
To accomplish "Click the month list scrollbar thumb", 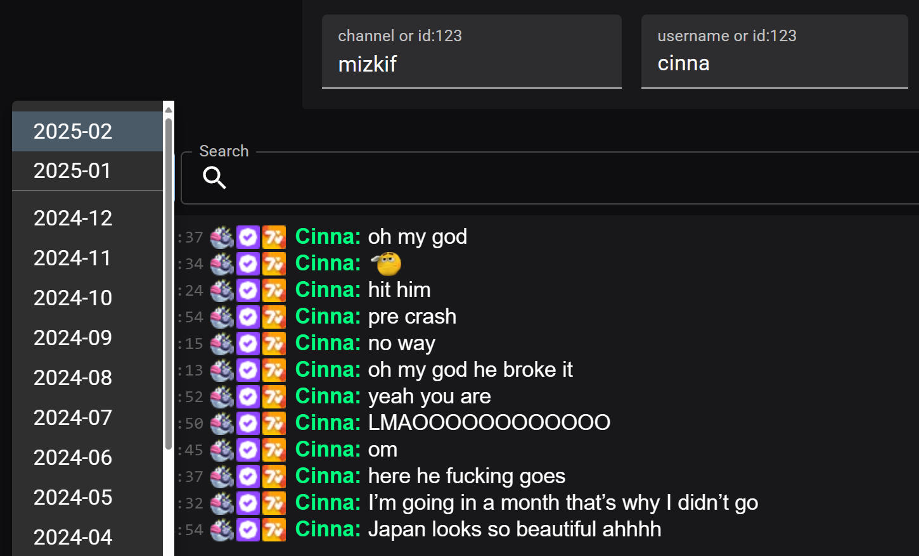I will (169, 284).
